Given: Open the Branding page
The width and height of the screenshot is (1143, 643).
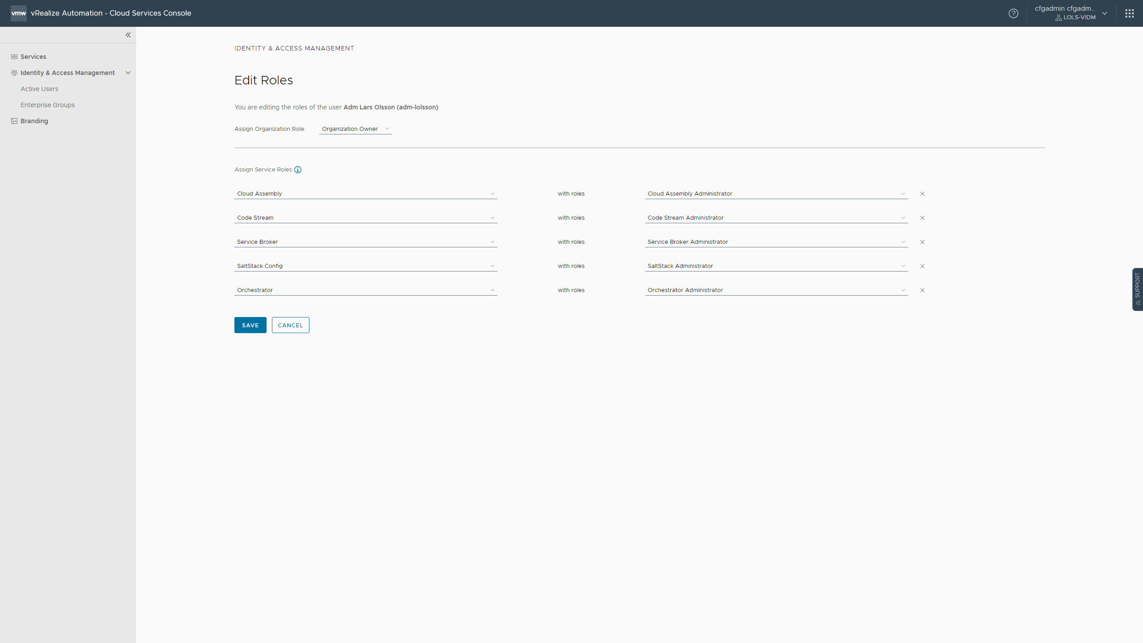Looking at the screenshot, I should click(34, 121).
